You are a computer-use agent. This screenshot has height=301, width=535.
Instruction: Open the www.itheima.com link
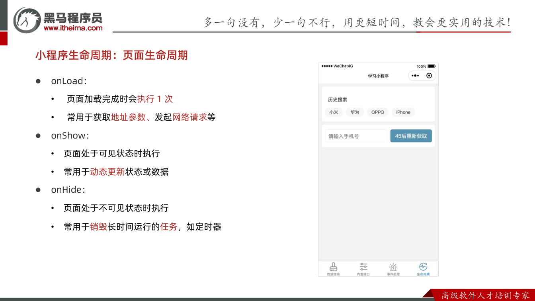click(73, 28)
